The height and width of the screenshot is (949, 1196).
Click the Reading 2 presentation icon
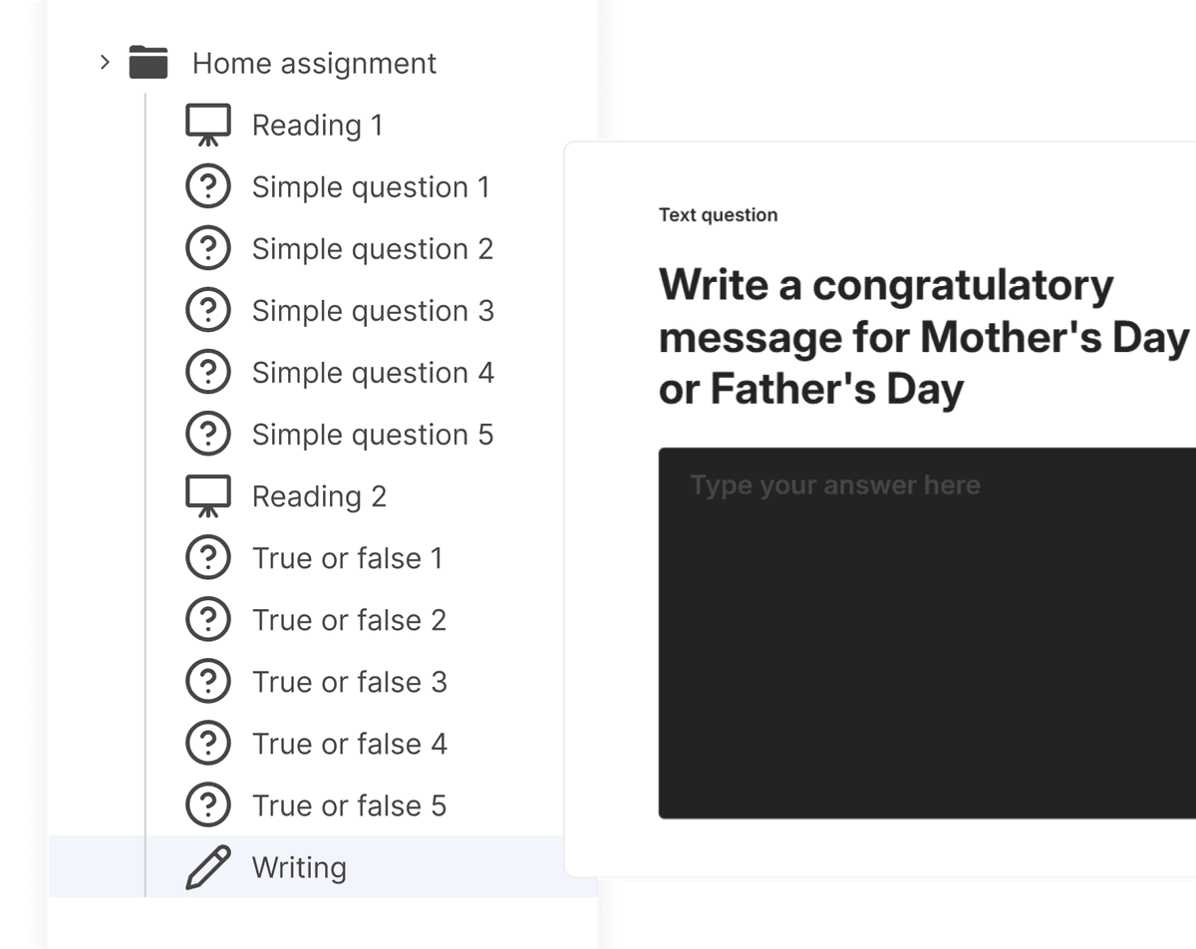click(208, 496)
